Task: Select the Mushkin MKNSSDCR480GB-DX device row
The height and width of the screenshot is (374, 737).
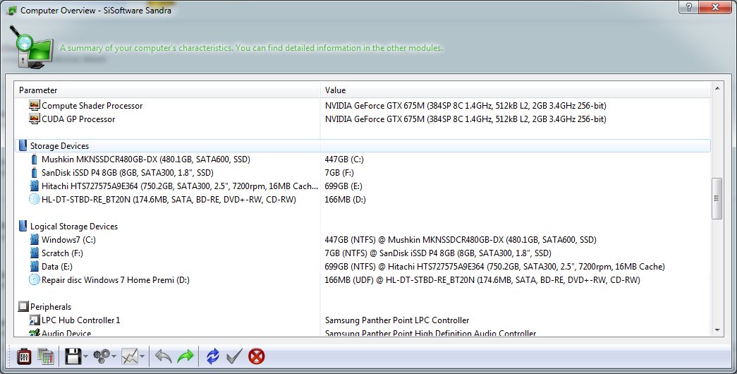Action: [363, 159]
